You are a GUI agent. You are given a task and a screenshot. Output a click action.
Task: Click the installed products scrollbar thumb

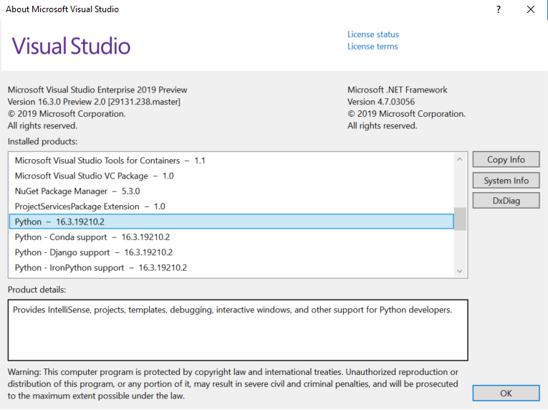460,219
